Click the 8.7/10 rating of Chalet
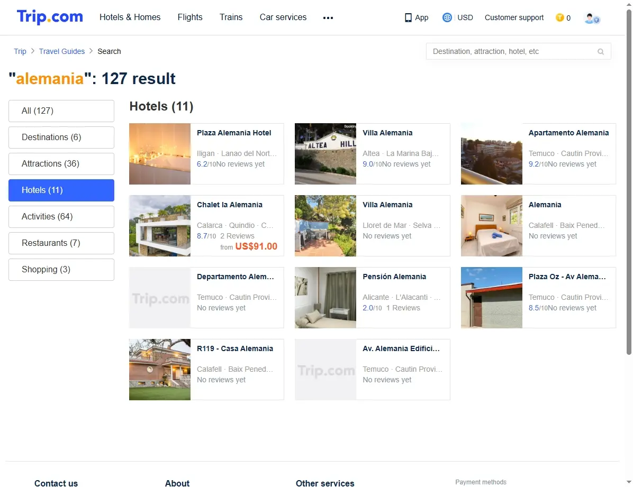The image size is (633, 487). (x=206, y=236)
